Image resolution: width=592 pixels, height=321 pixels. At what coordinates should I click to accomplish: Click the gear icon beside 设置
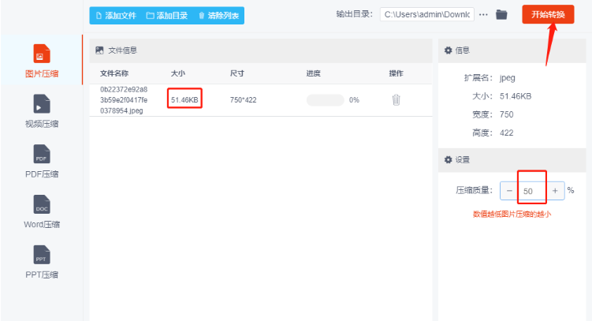[449, 160]
